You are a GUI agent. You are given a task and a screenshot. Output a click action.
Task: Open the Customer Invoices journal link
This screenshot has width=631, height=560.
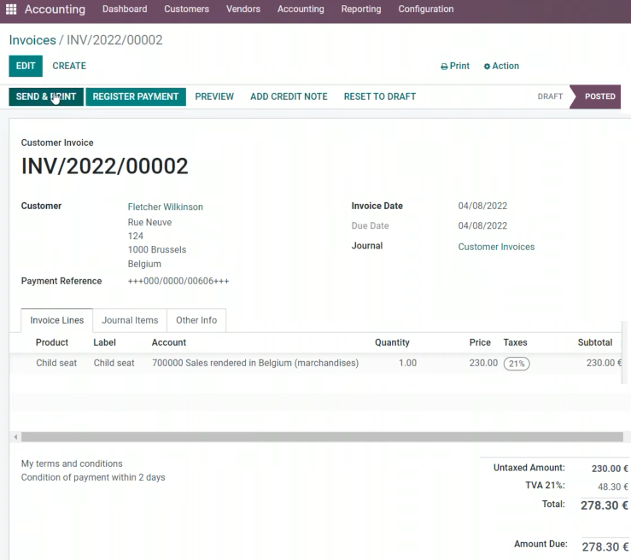(x=496, y=247)
